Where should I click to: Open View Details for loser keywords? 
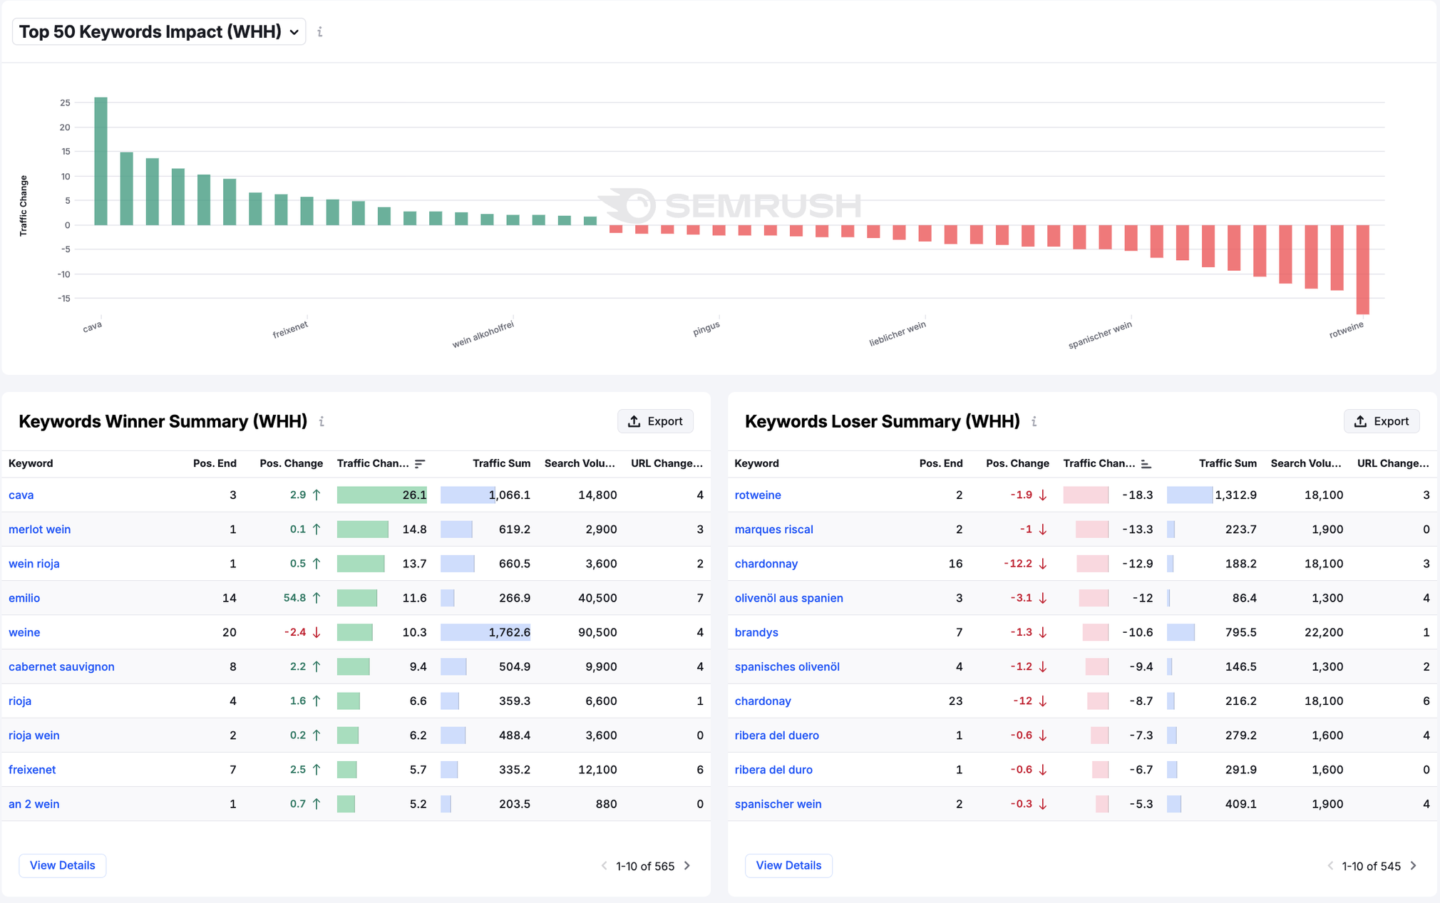click(x=788, y=865)
